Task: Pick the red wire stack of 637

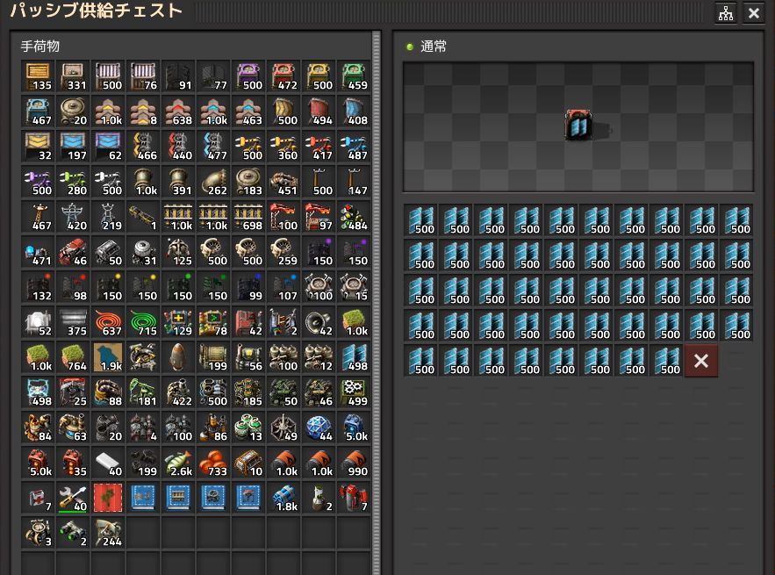Action: (x=108, y=322)
